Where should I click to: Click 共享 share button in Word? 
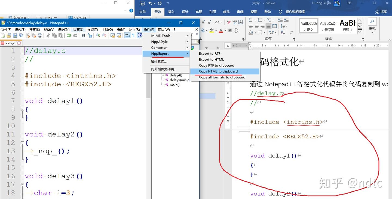[381, 12]
